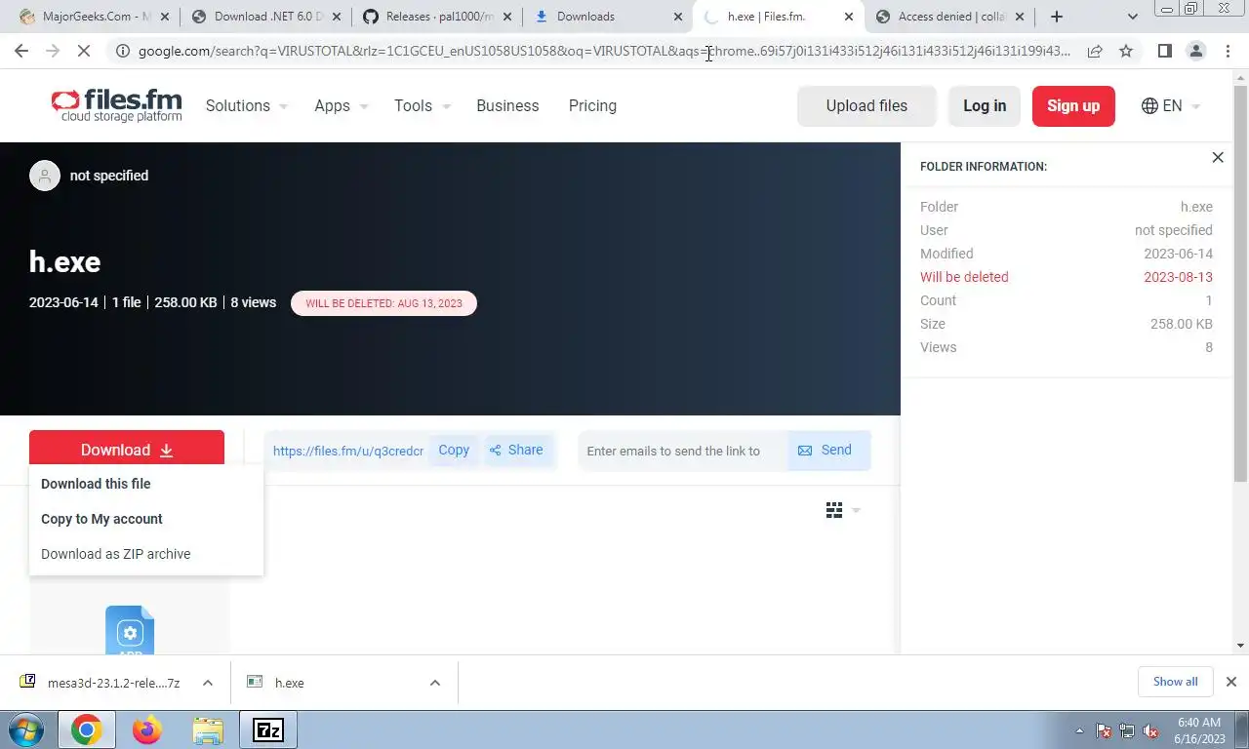The width and height of the screenshot is (1249, 749).
Task: Click the Sign up button
Action: 1073,105
